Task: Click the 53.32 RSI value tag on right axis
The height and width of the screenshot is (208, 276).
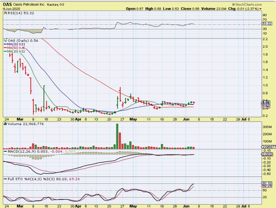Action: [267, 23]
